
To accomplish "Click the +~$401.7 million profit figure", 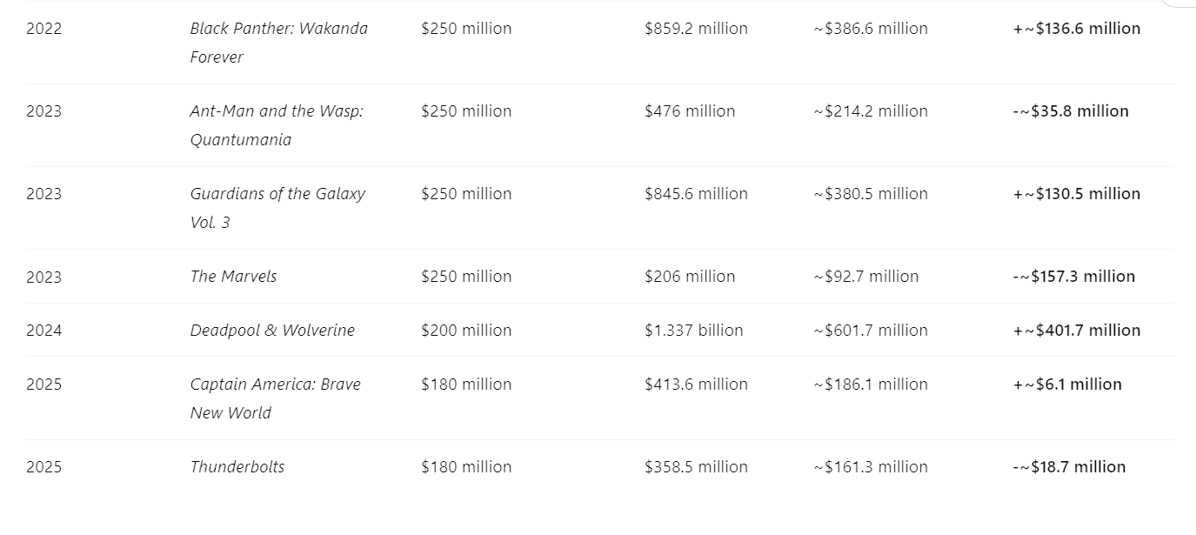I will pos(1077,331).
